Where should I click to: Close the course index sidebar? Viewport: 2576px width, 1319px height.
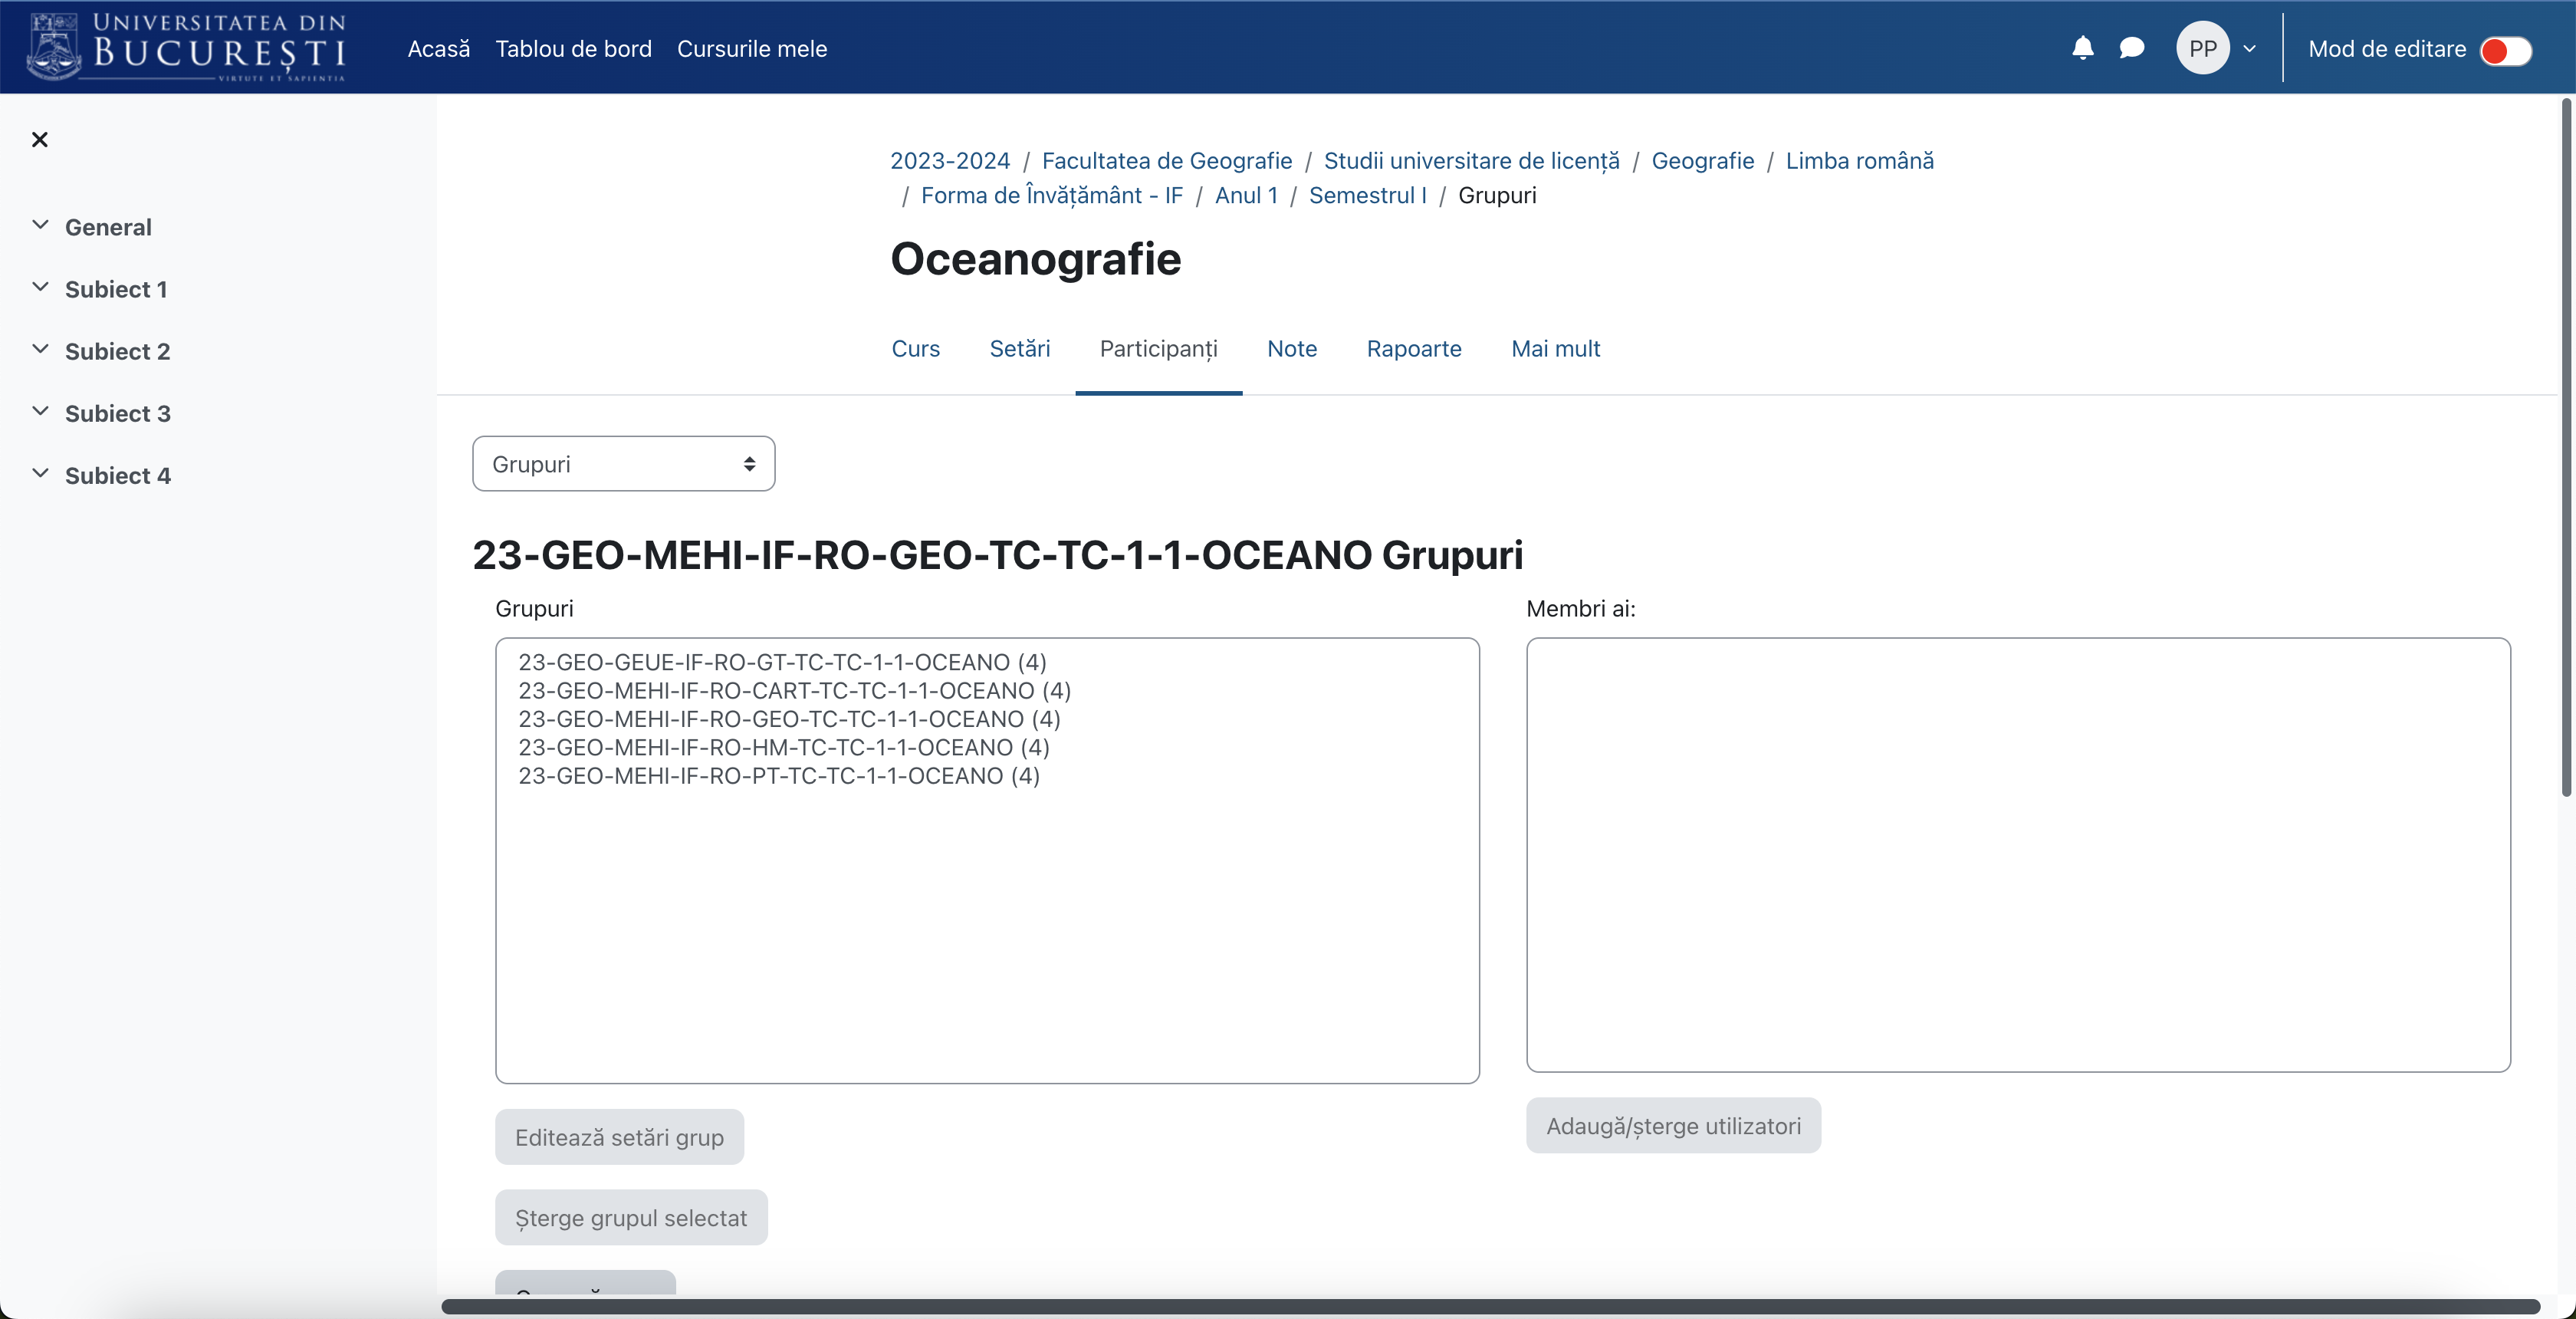tap(40, 139)
